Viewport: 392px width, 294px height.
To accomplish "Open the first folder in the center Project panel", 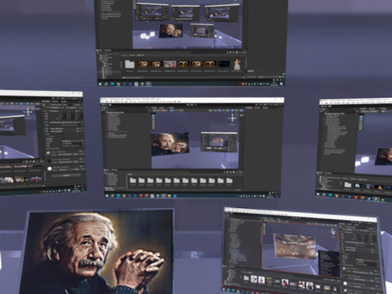I will pyautogui.click(x=132, y=181).
